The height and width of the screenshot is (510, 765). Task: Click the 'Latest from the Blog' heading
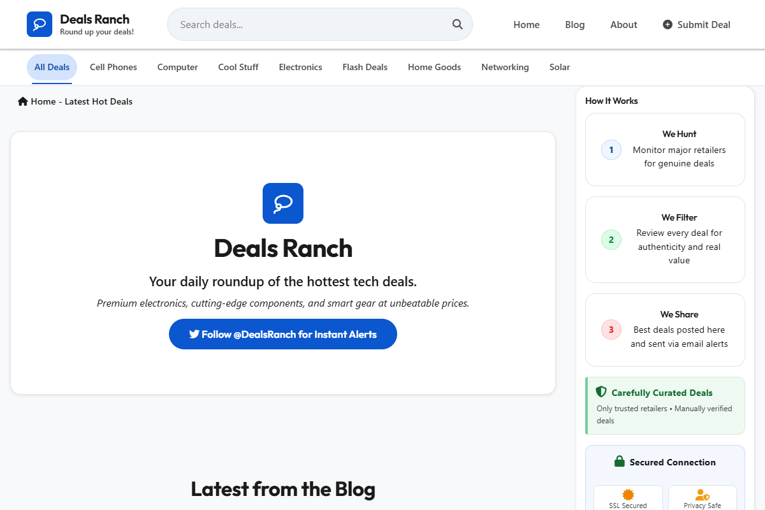tap(283, 489)
